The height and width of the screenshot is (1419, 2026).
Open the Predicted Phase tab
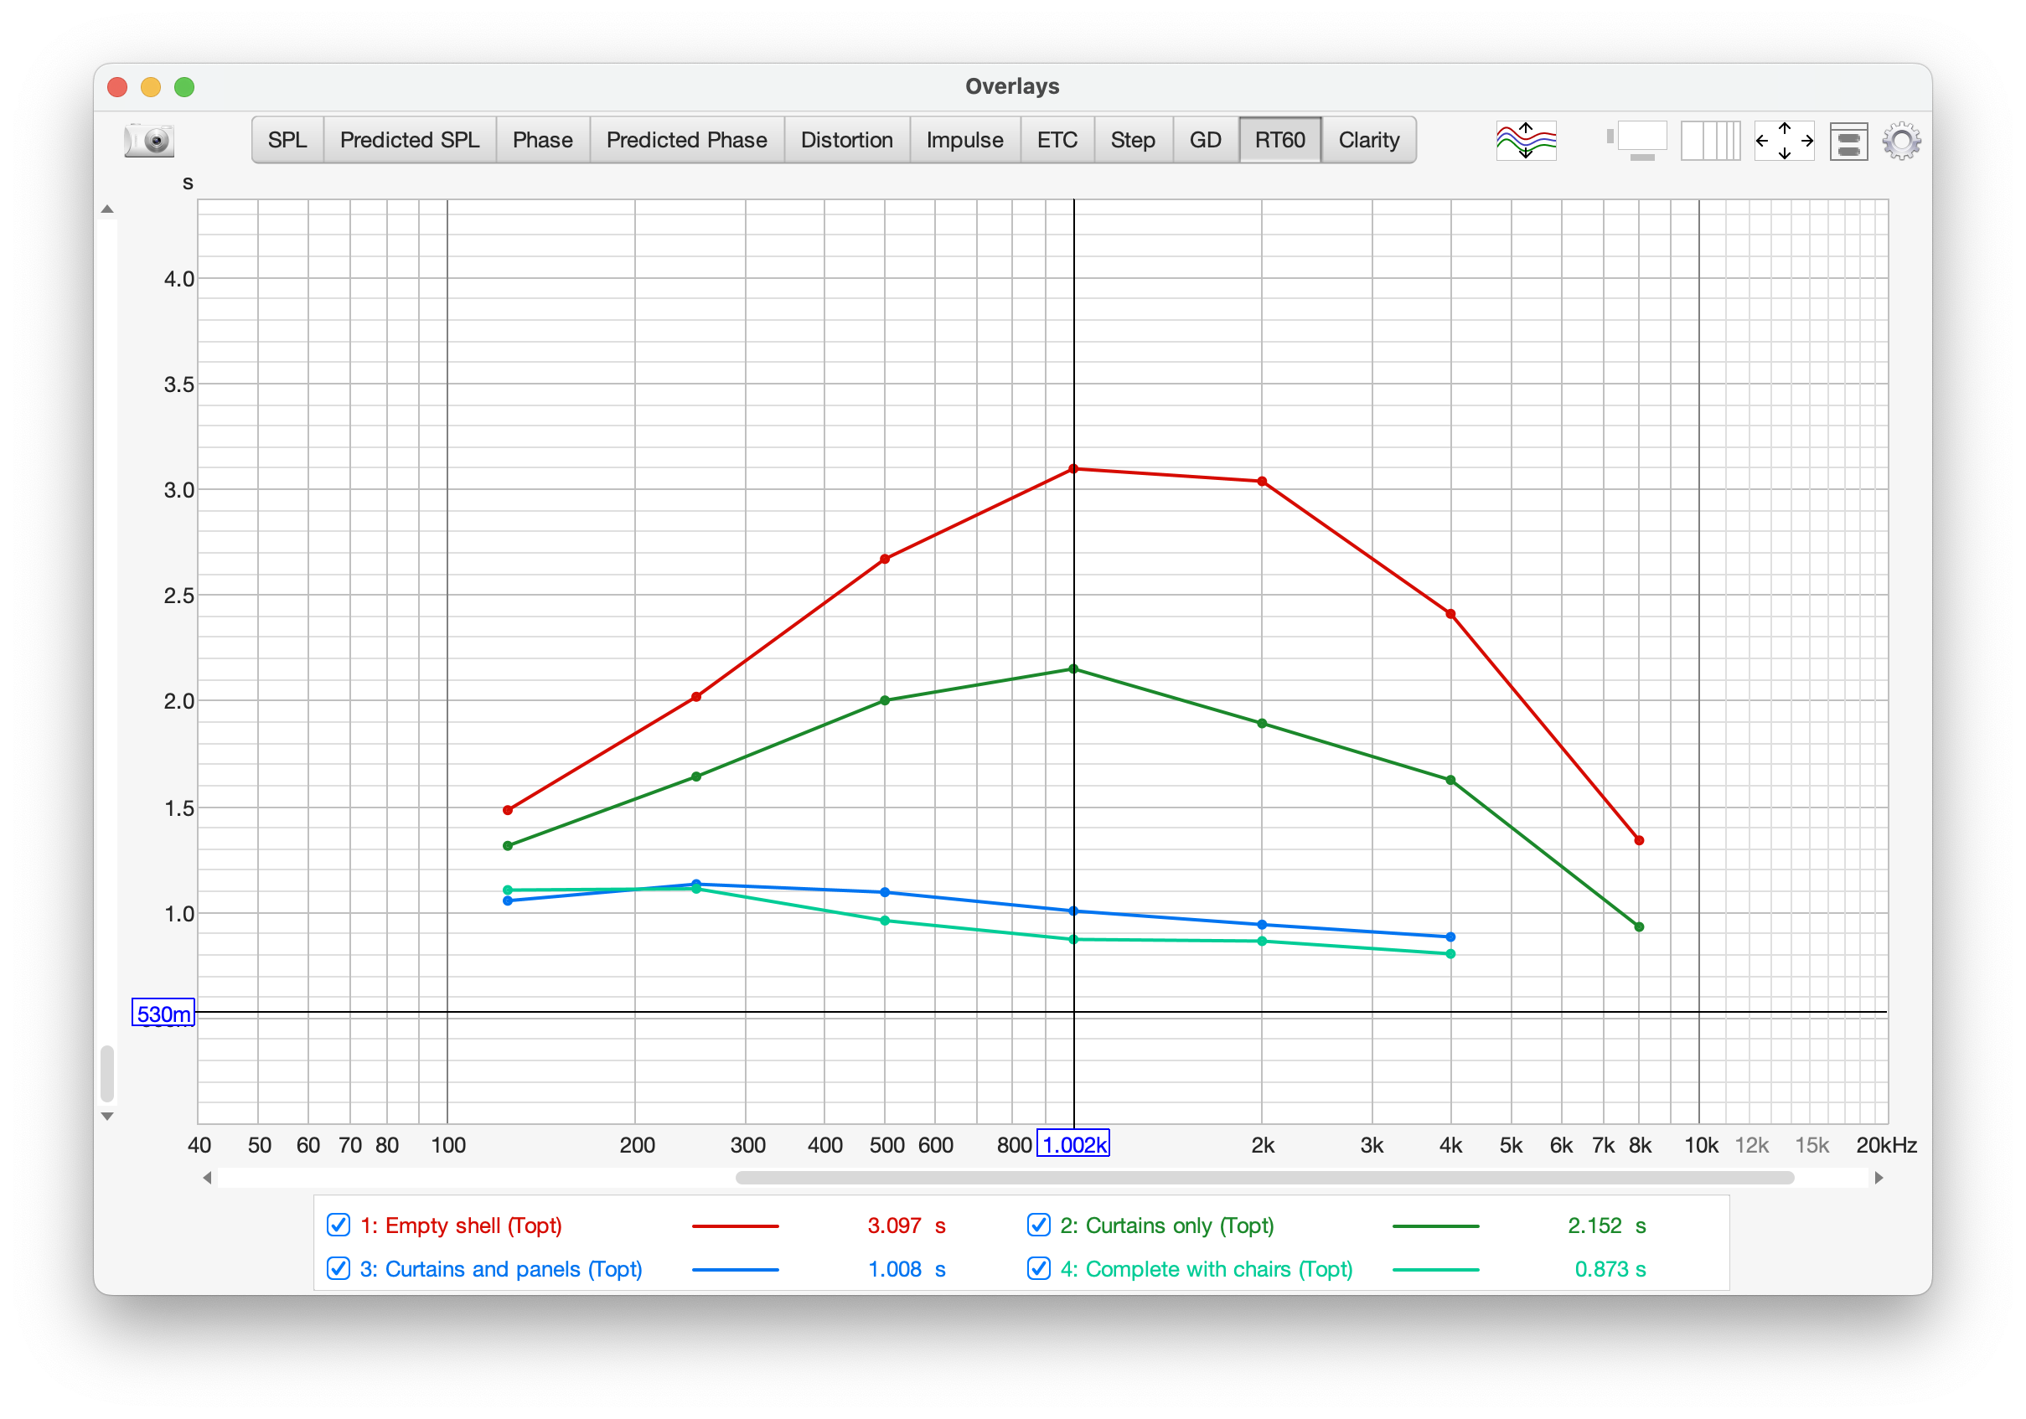(x=686, y=140)
